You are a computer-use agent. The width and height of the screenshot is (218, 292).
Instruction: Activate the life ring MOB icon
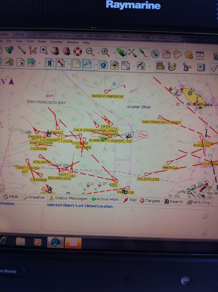(x=78, y=51)
